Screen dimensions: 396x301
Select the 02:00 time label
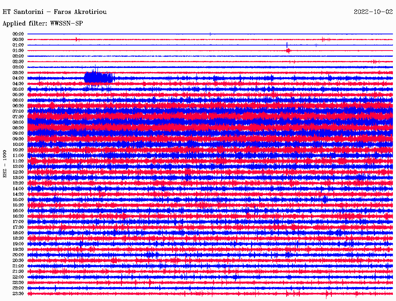[18, 56]
